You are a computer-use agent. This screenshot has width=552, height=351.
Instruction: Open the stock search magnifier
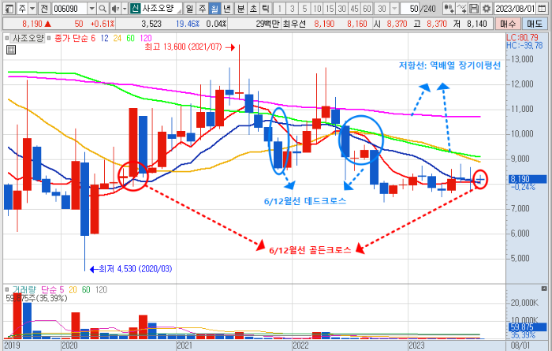pyautogui.click(x=102, y=8)
